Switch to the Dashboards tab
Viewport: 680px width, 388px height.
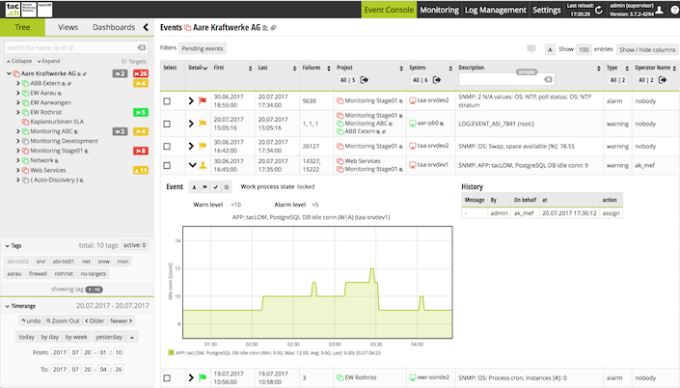pyautogui.click(x=114, y=27)
